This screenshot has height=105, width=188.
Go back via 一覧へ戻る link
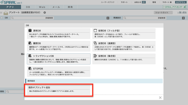coord(182,12)
